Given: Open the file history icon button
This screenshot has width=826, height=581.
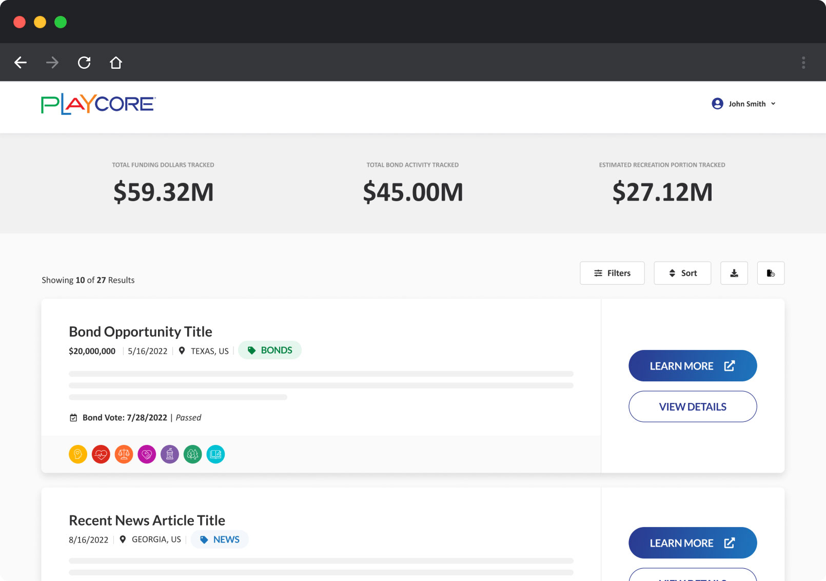Looking at the screenshot, I should [771, 273].
